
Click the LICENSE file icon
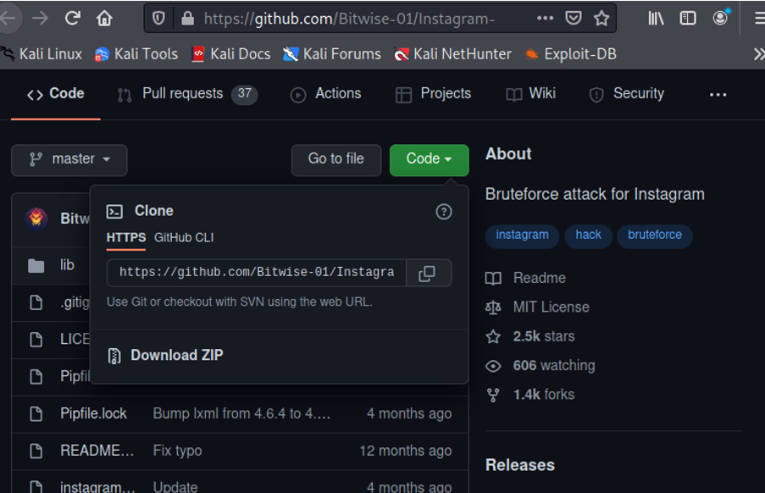tap(36, 340)
